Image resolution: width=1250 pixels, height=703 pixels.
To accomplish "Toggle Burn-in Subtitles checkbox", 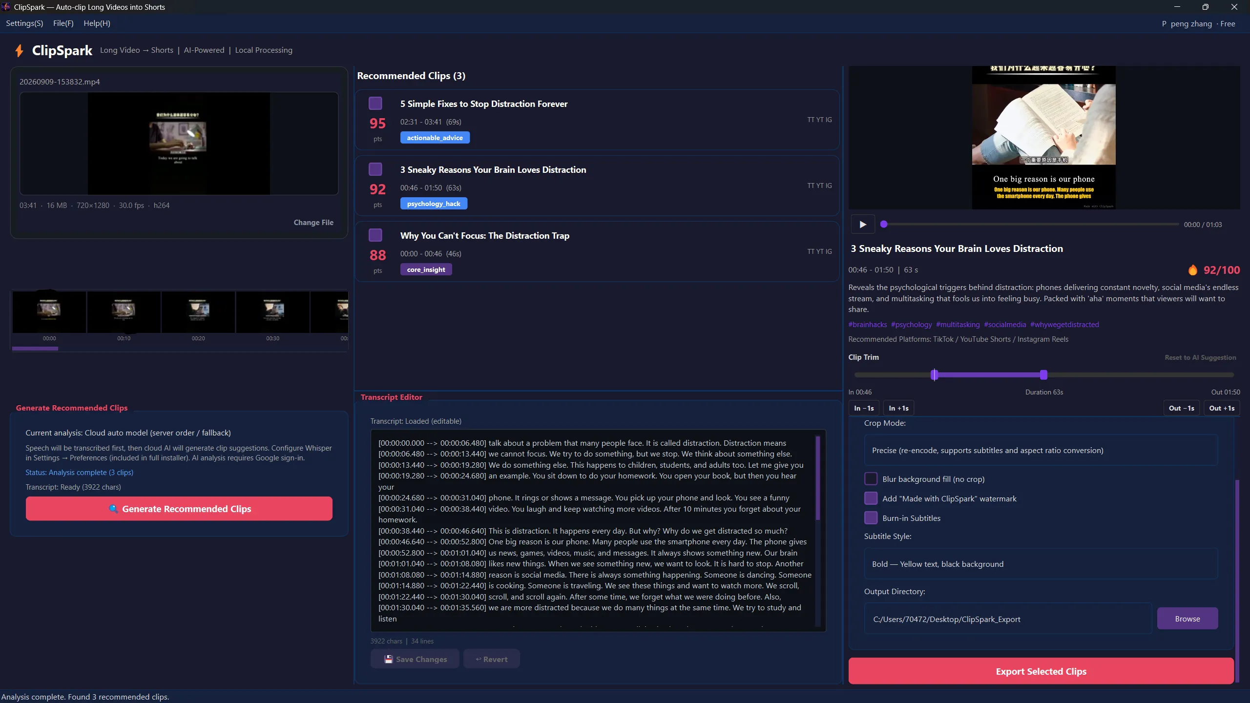I will pyautogui.click(x=871, y=518).
